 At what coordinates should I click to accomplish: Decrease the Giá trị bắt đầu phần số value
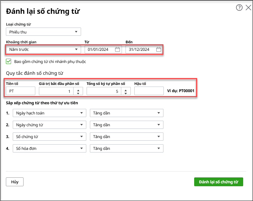coord(78,93)
